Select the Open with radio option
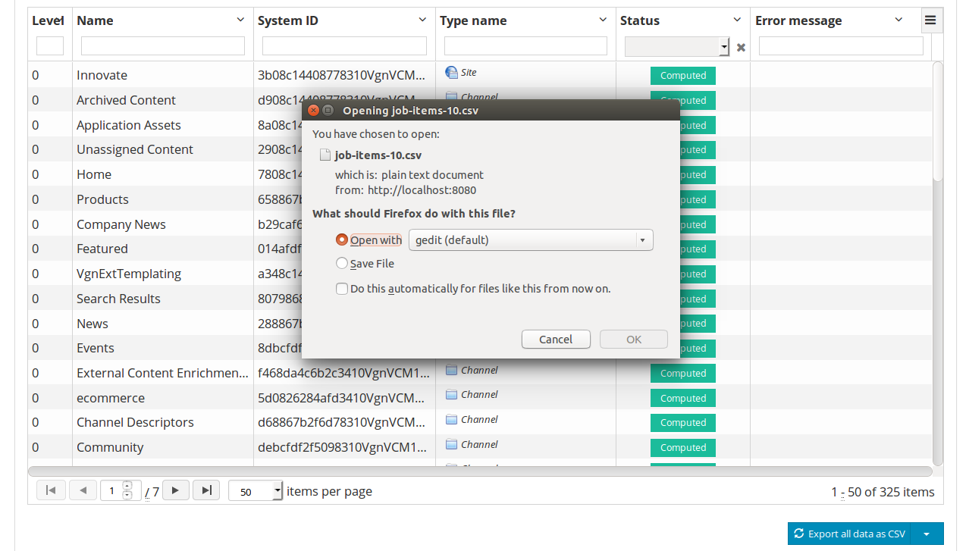Screen dimensions: 969x551 click(x=342, y=239)
